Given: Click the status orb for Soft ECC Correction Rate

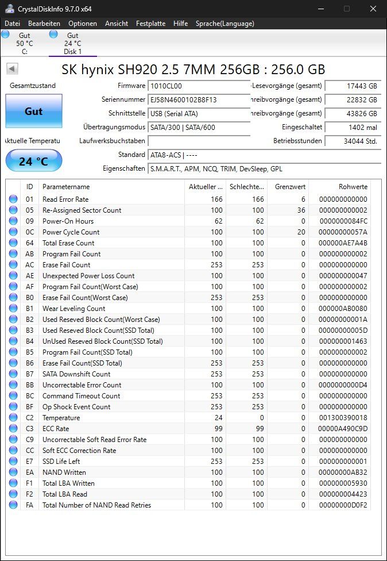Looking at the screenshot, I should coord(13,451).
